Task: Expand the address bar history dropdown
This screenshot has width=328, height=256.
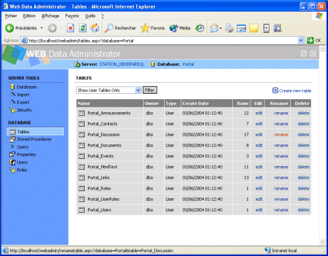Action: click(x=301, y=41)
